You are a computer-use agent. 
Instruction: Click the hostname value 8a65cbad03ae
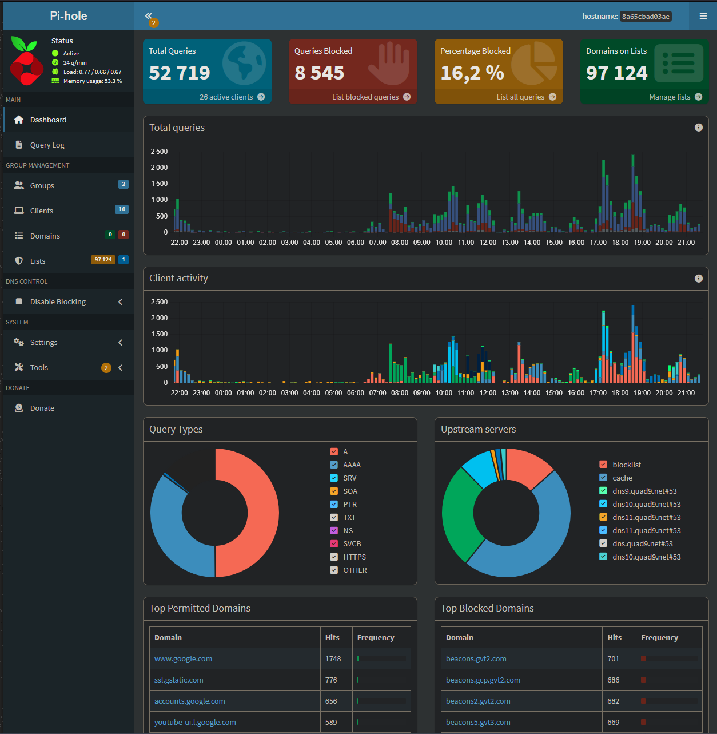click(x=646, y=17)
